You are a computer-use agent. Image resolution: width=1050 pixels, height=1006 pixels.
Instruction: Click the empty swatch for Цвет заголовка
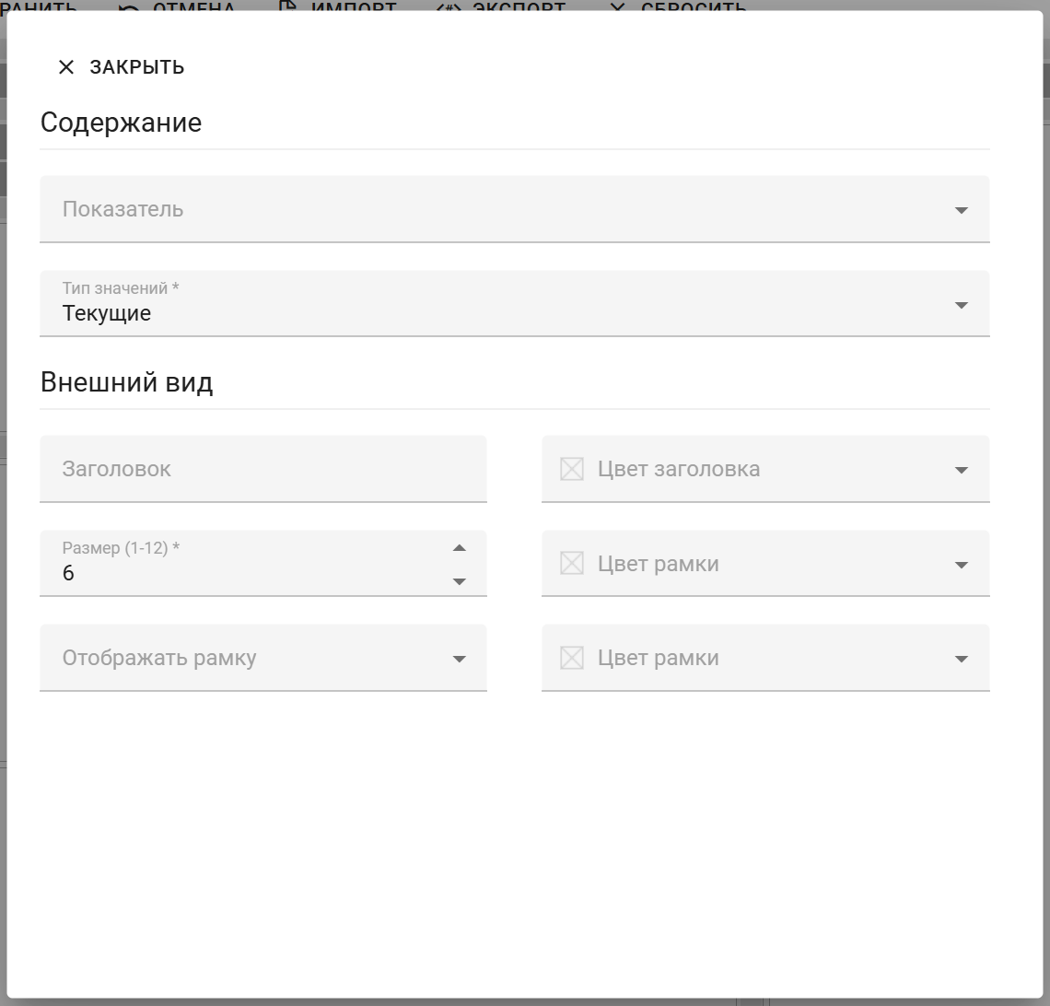coord(572,469)
